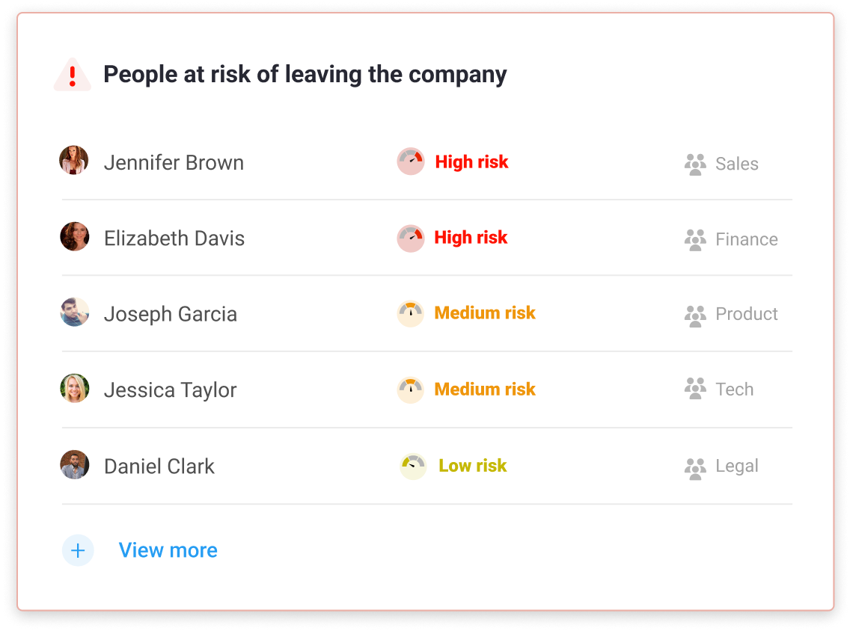This screenshot has width=850, height=631.
Task: Open Jennifer Brown's profile photo
Action: (x=74, y=161)
